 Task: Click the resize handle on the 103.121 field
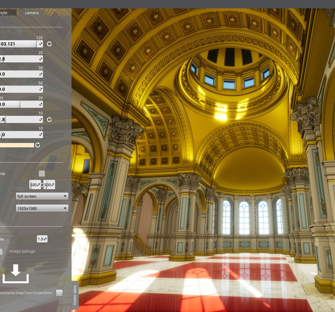click(x=41, y=44)
